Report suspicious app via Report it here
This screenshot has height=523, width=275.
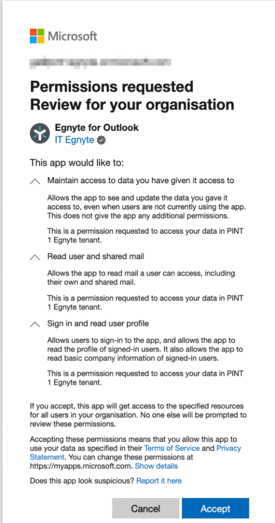point(159,481)
